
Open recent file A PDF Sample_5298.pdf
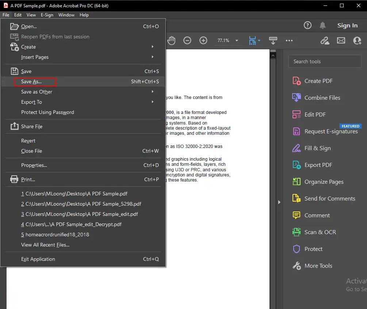[83, 204]
